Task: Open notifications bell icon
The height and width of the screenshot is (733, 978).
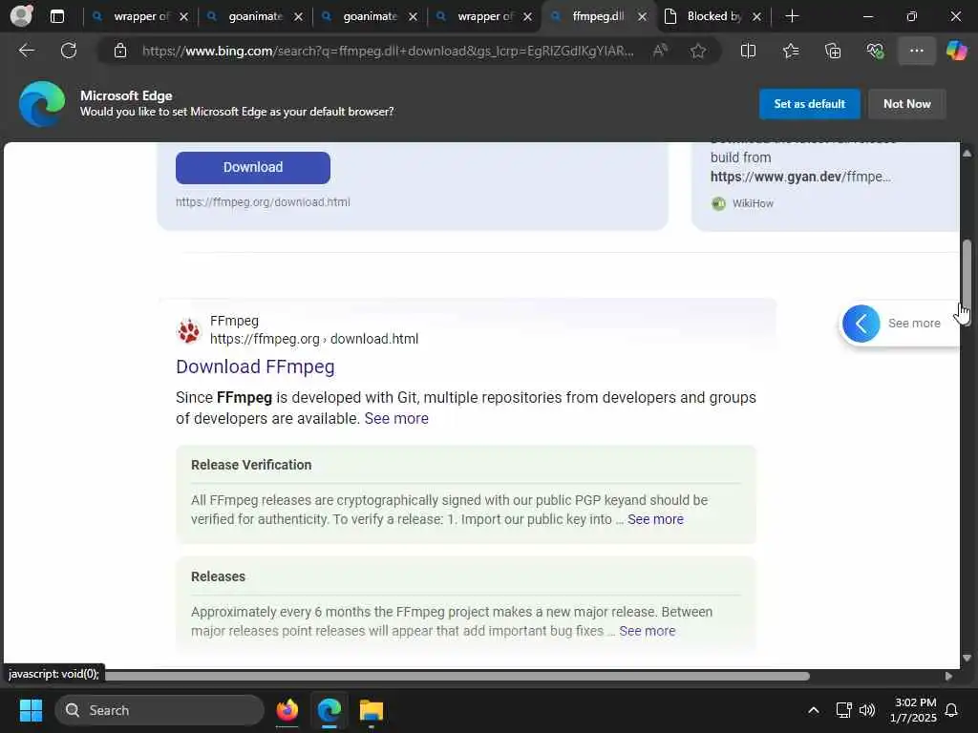Action: (951, 710)
